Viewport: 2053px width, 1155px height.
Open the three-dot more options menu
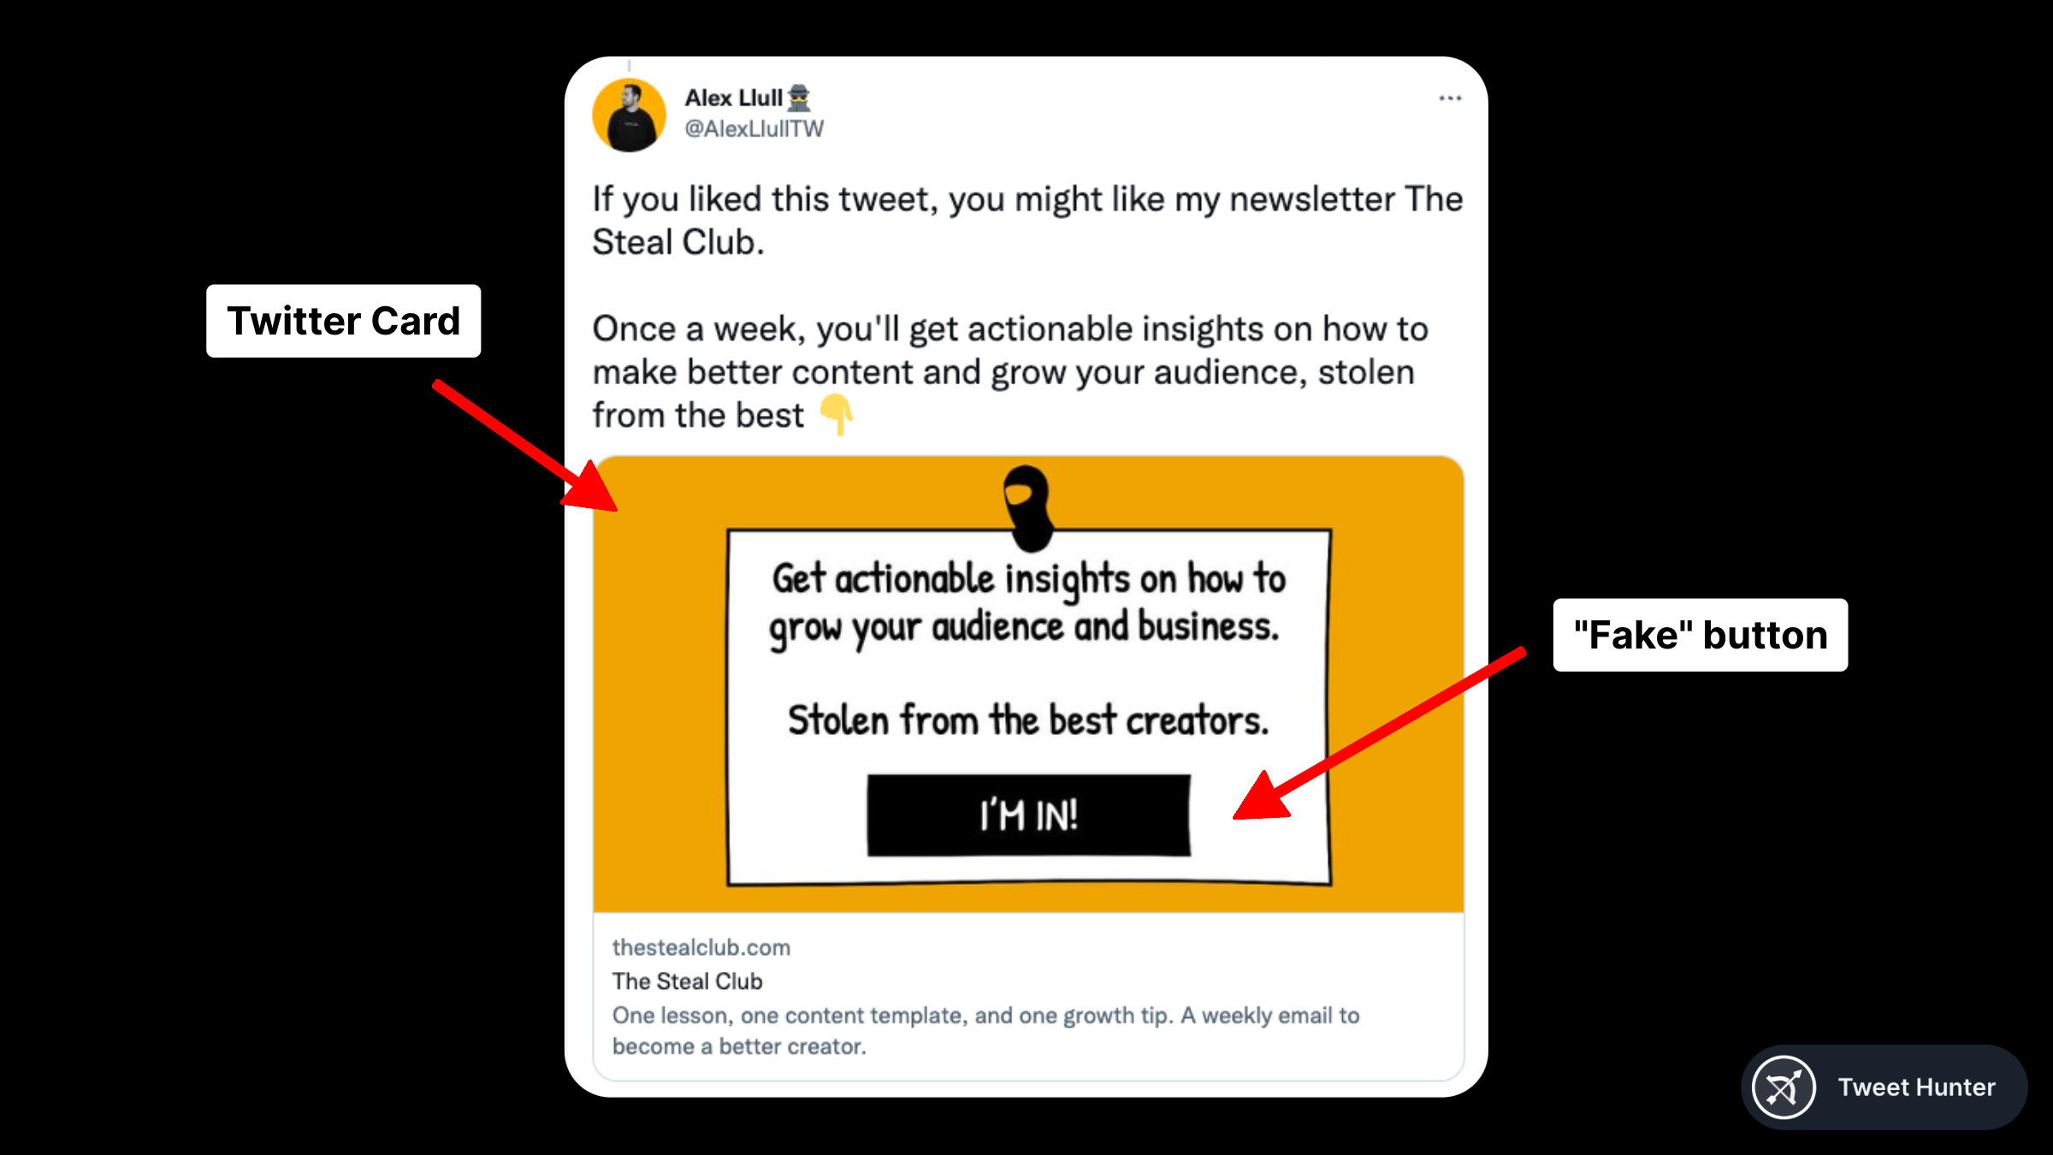(1450, 98)
